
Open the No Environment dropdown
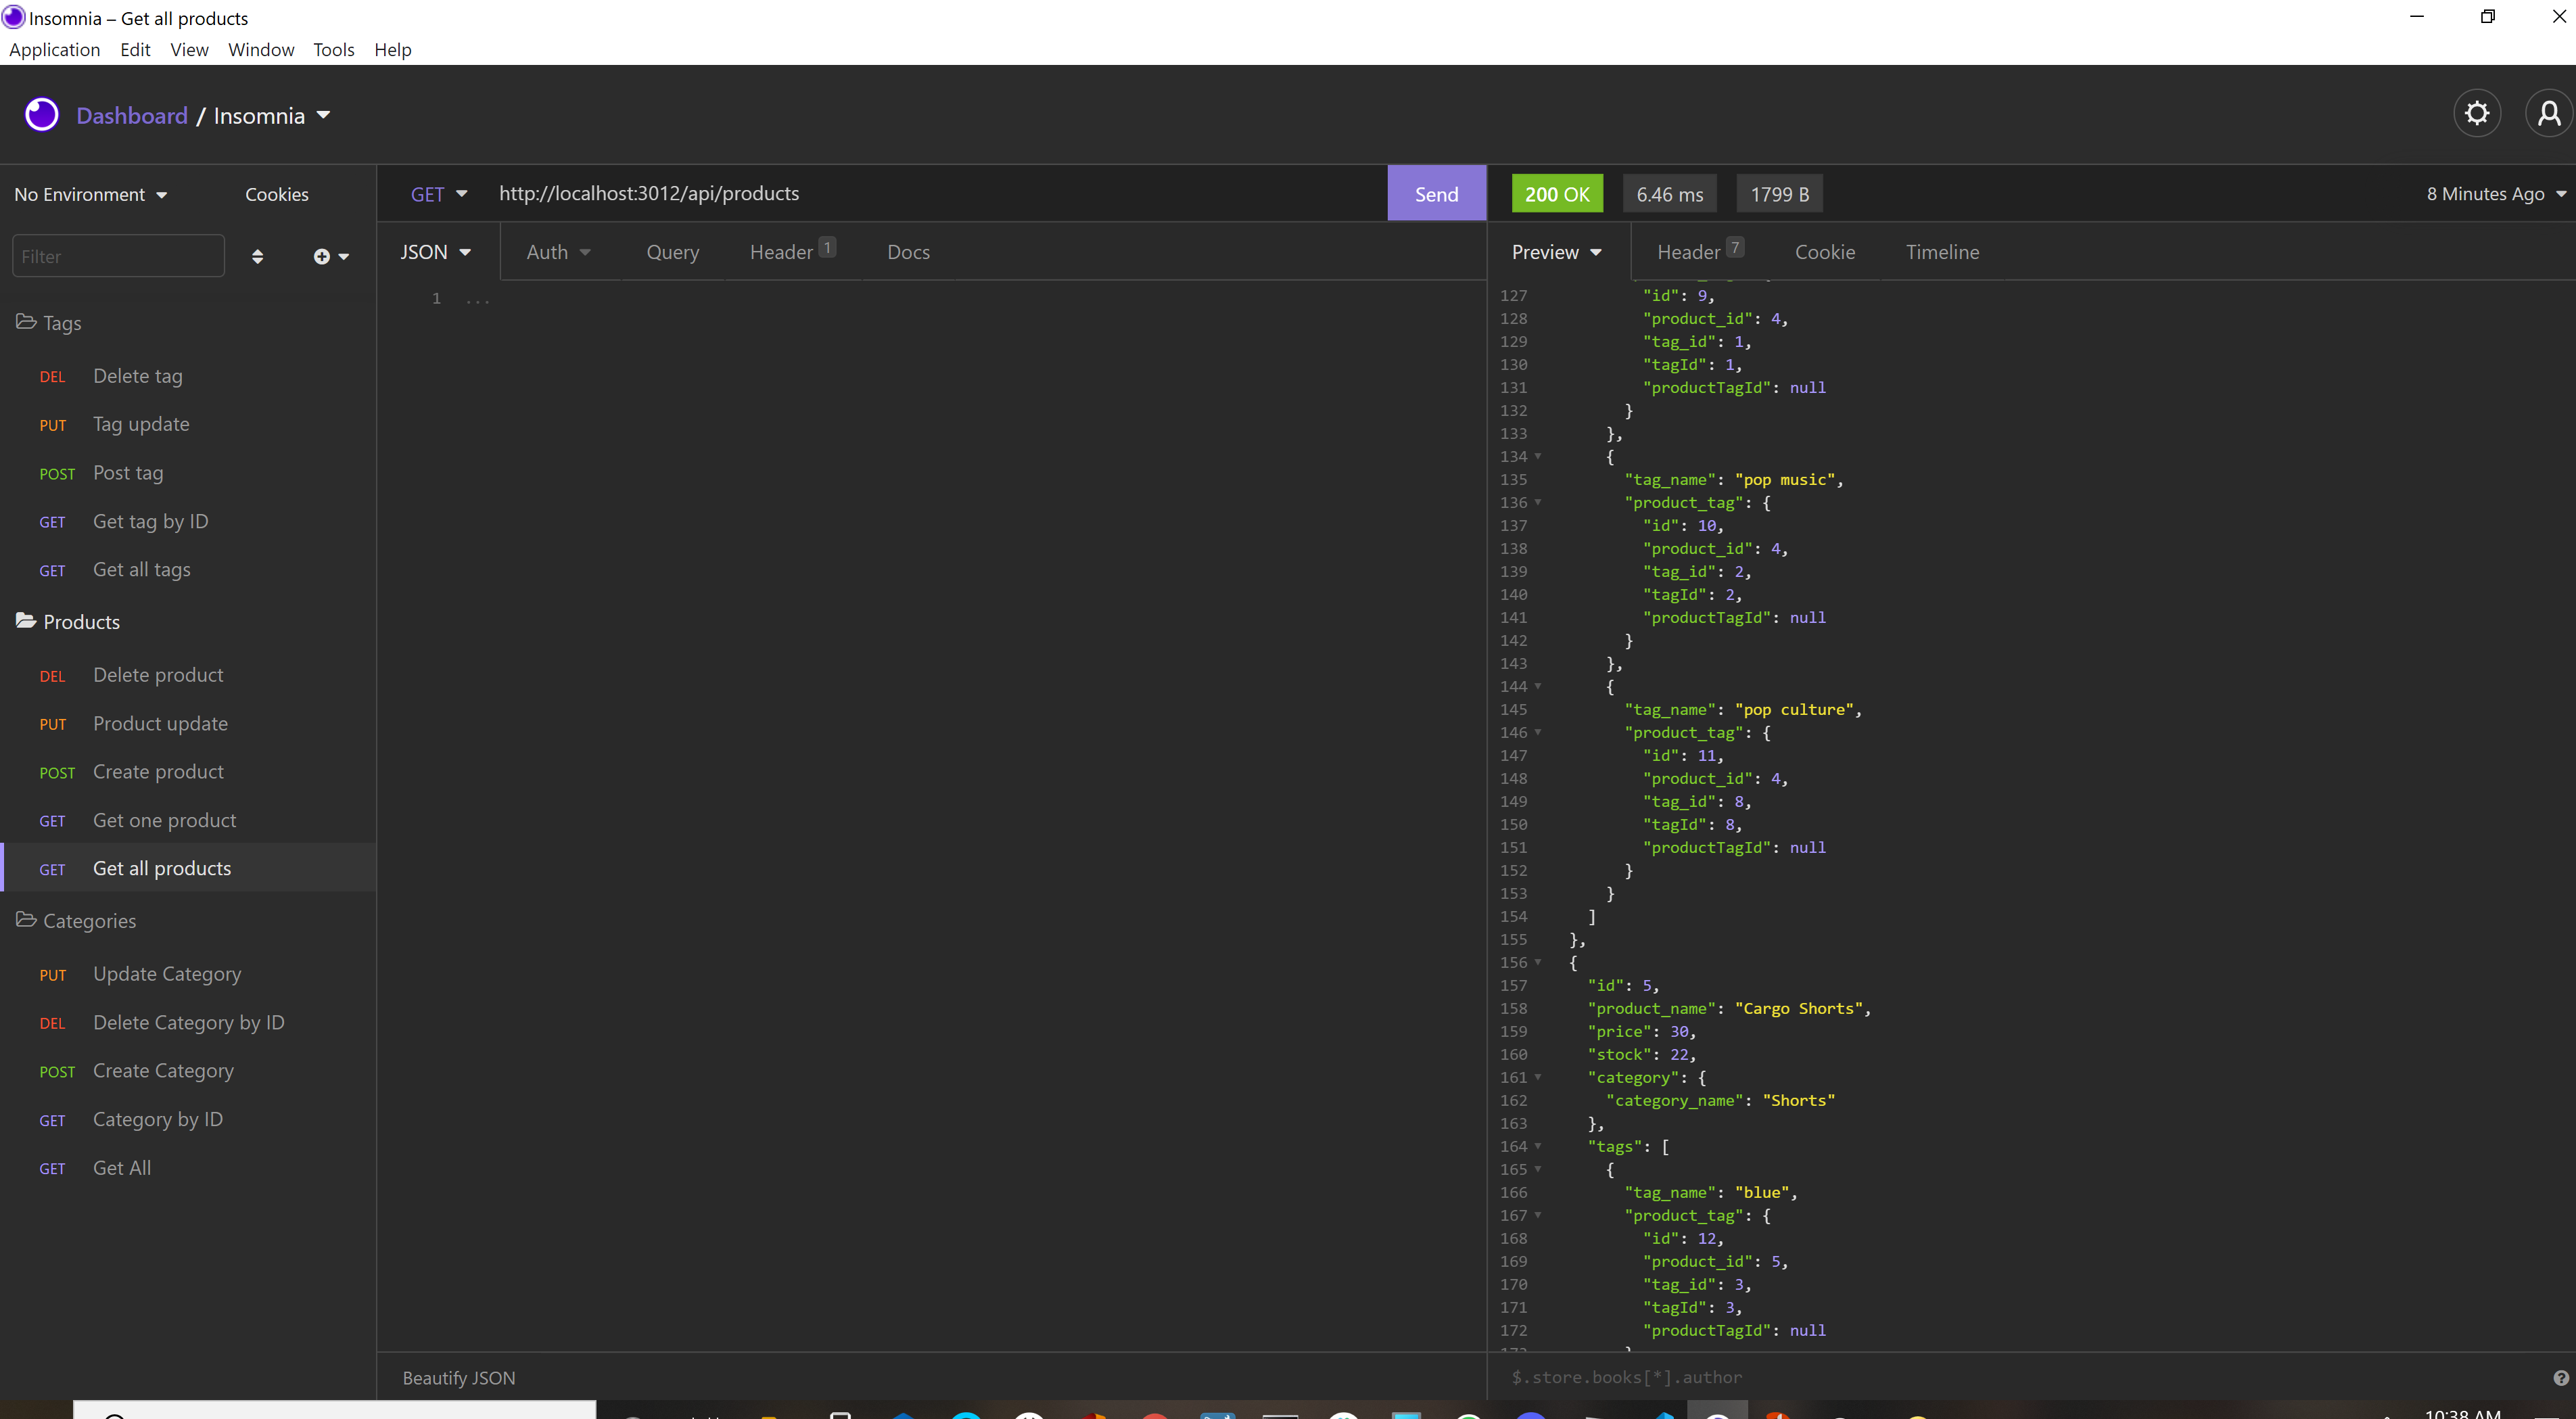(x=90, y=194)
